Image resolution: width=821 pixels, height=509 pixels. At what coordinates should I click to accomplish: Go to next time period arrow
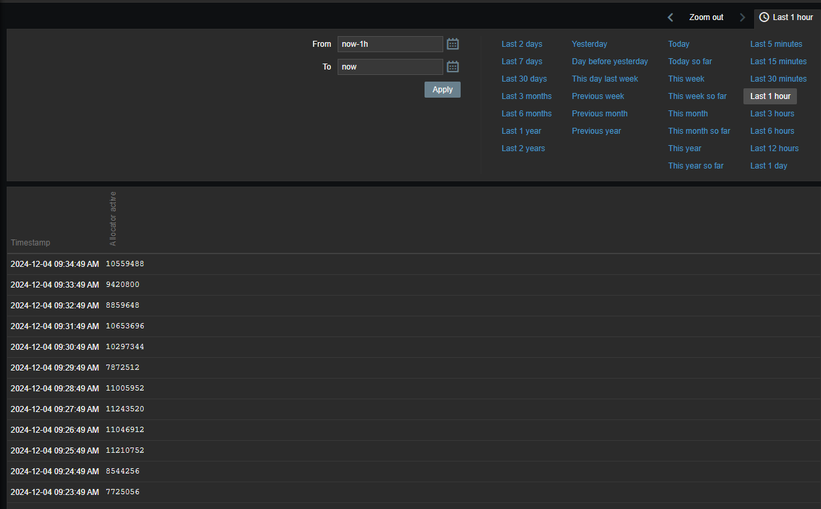click(742, 17)
